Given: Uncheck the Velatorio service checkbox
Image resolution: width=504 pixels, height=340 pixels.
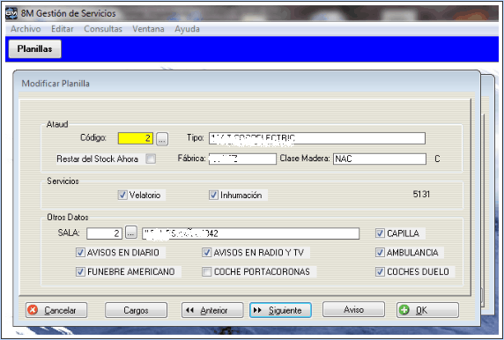Looking at the screenshot, I should pyautogui.click(x=122, y=195).
